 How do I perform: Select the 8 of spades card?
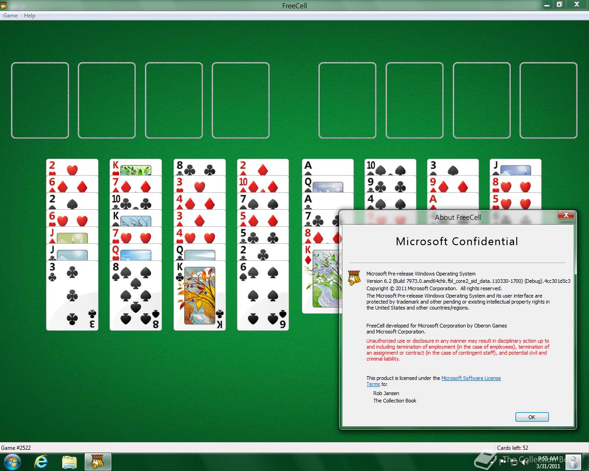point(136,295)
